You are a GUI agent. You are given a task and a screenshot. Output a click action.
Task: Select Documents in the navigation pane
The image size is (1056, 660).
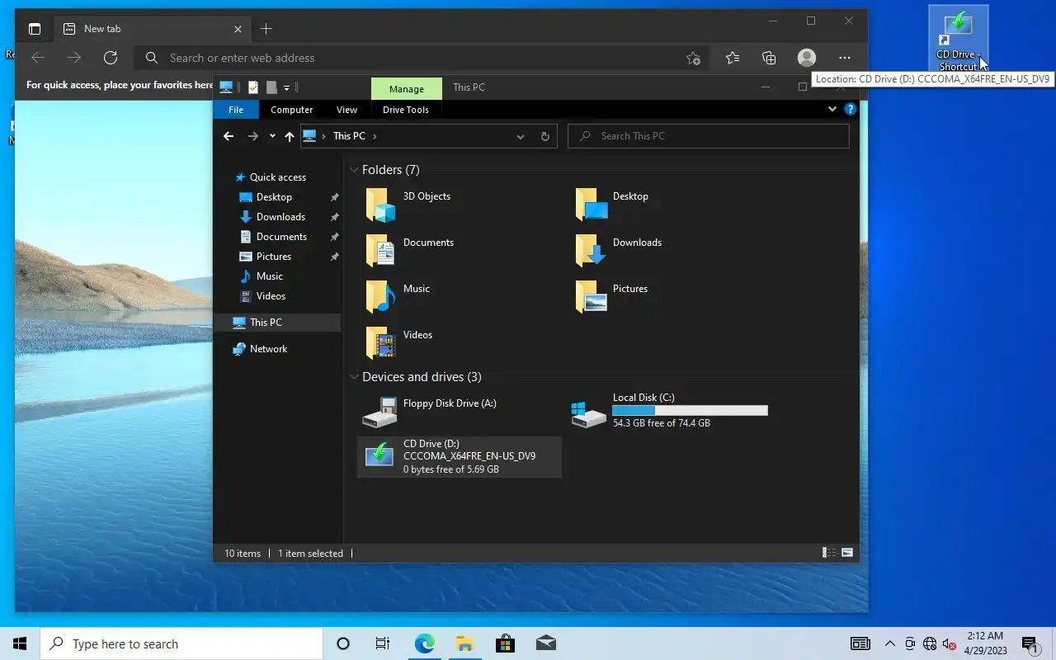coord(281,237)
